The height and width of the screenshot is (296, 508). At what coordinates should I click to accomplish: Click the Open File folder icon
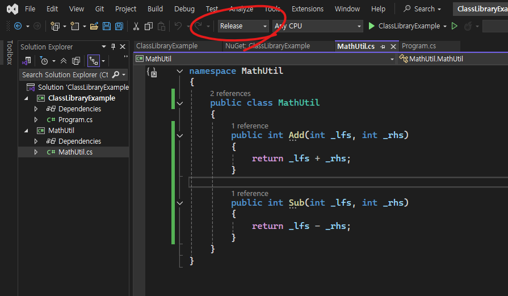tap(94, 26)
